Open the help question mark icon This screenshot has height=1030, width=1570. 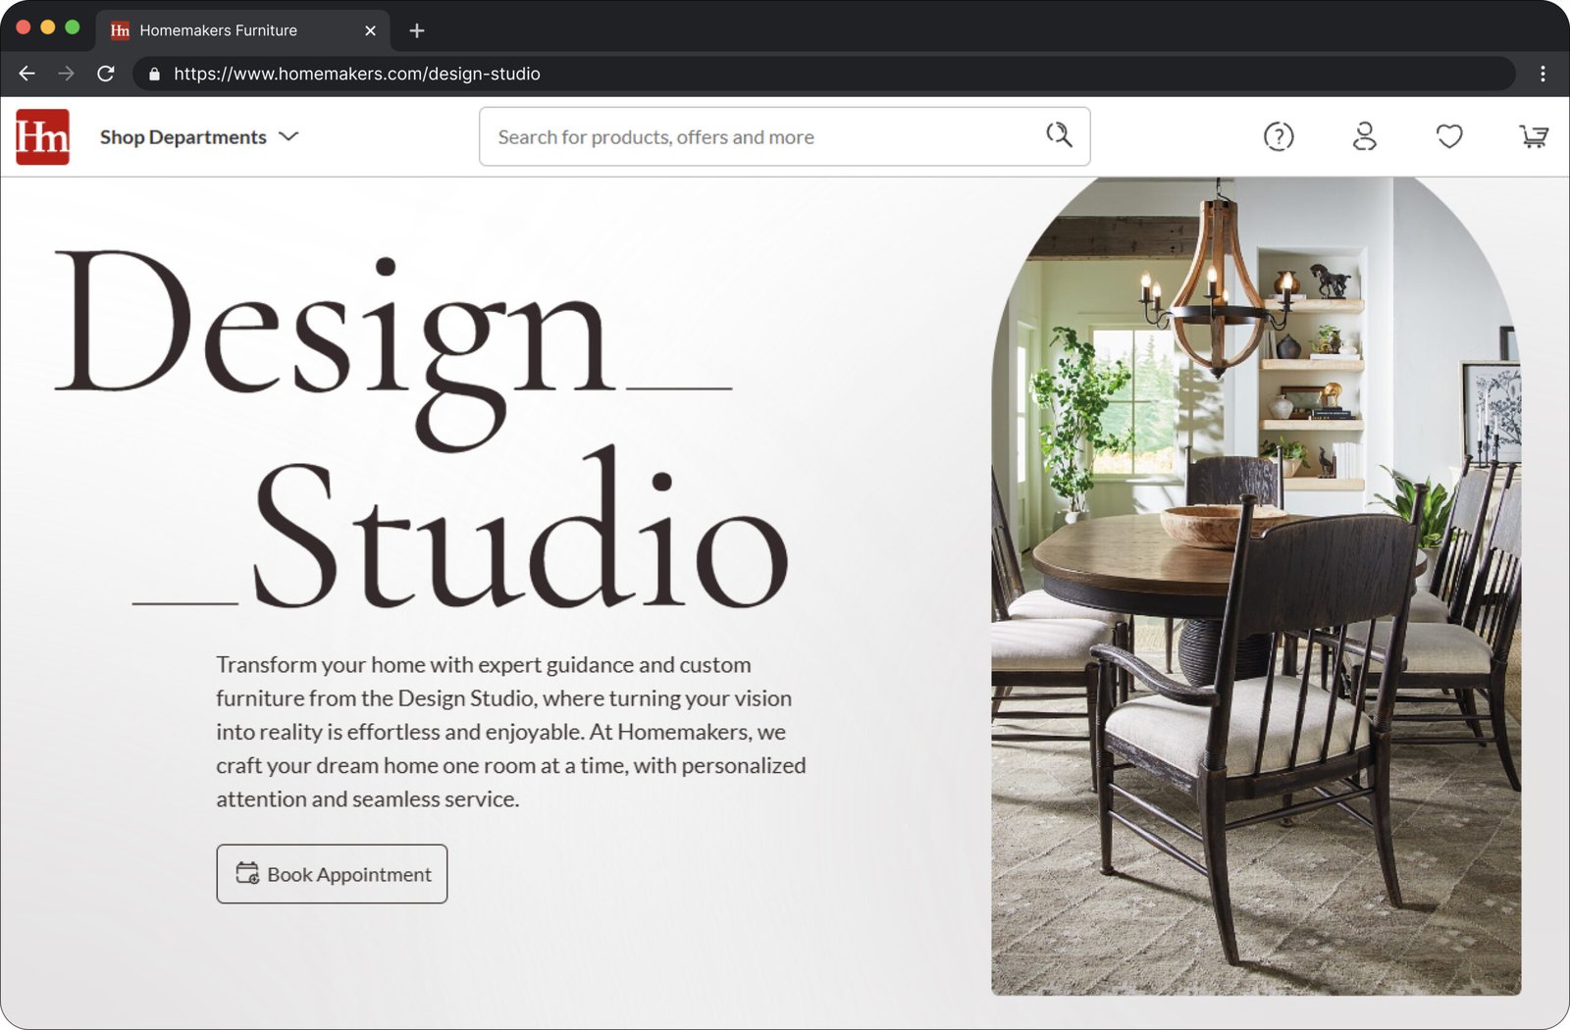[x=1278, y=136]
